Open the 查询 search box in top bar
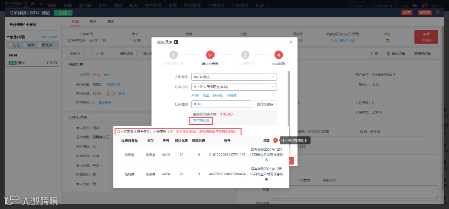This screenshot has height=209, width=449. coord(358,6)
